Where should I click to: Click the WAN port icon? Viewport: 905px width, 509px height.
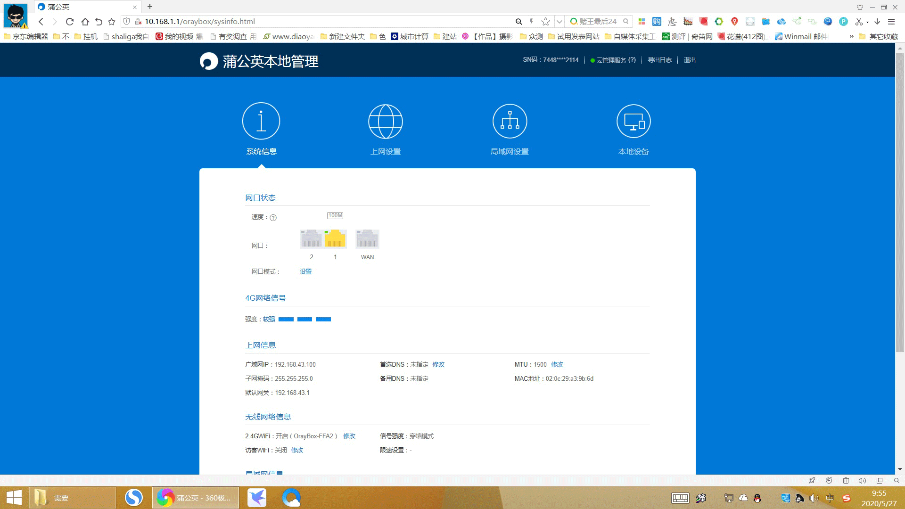pyautogui.click(x=367, y=238)
